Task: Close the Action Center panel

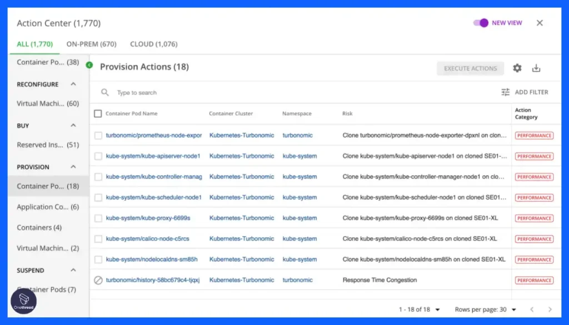Action: pos(540,23)
